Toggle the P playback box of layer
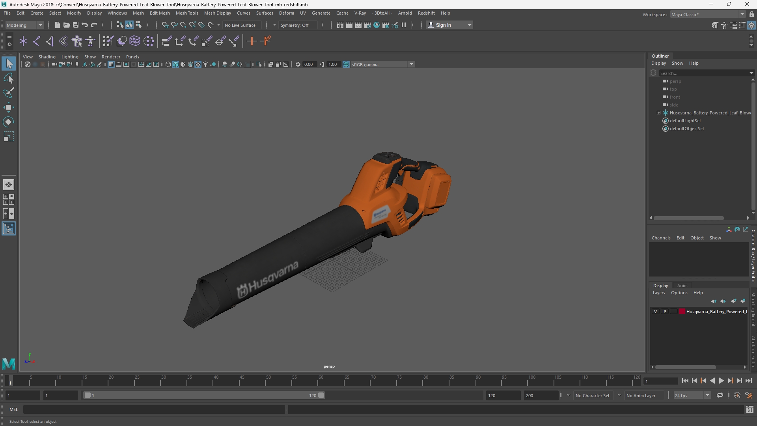Viewport: 757px width, 426px height. 665,312
